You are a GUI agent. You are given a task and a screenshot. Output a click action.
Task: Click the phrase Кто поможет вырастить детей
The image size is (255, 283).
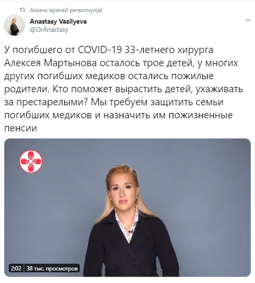[122, 89]
